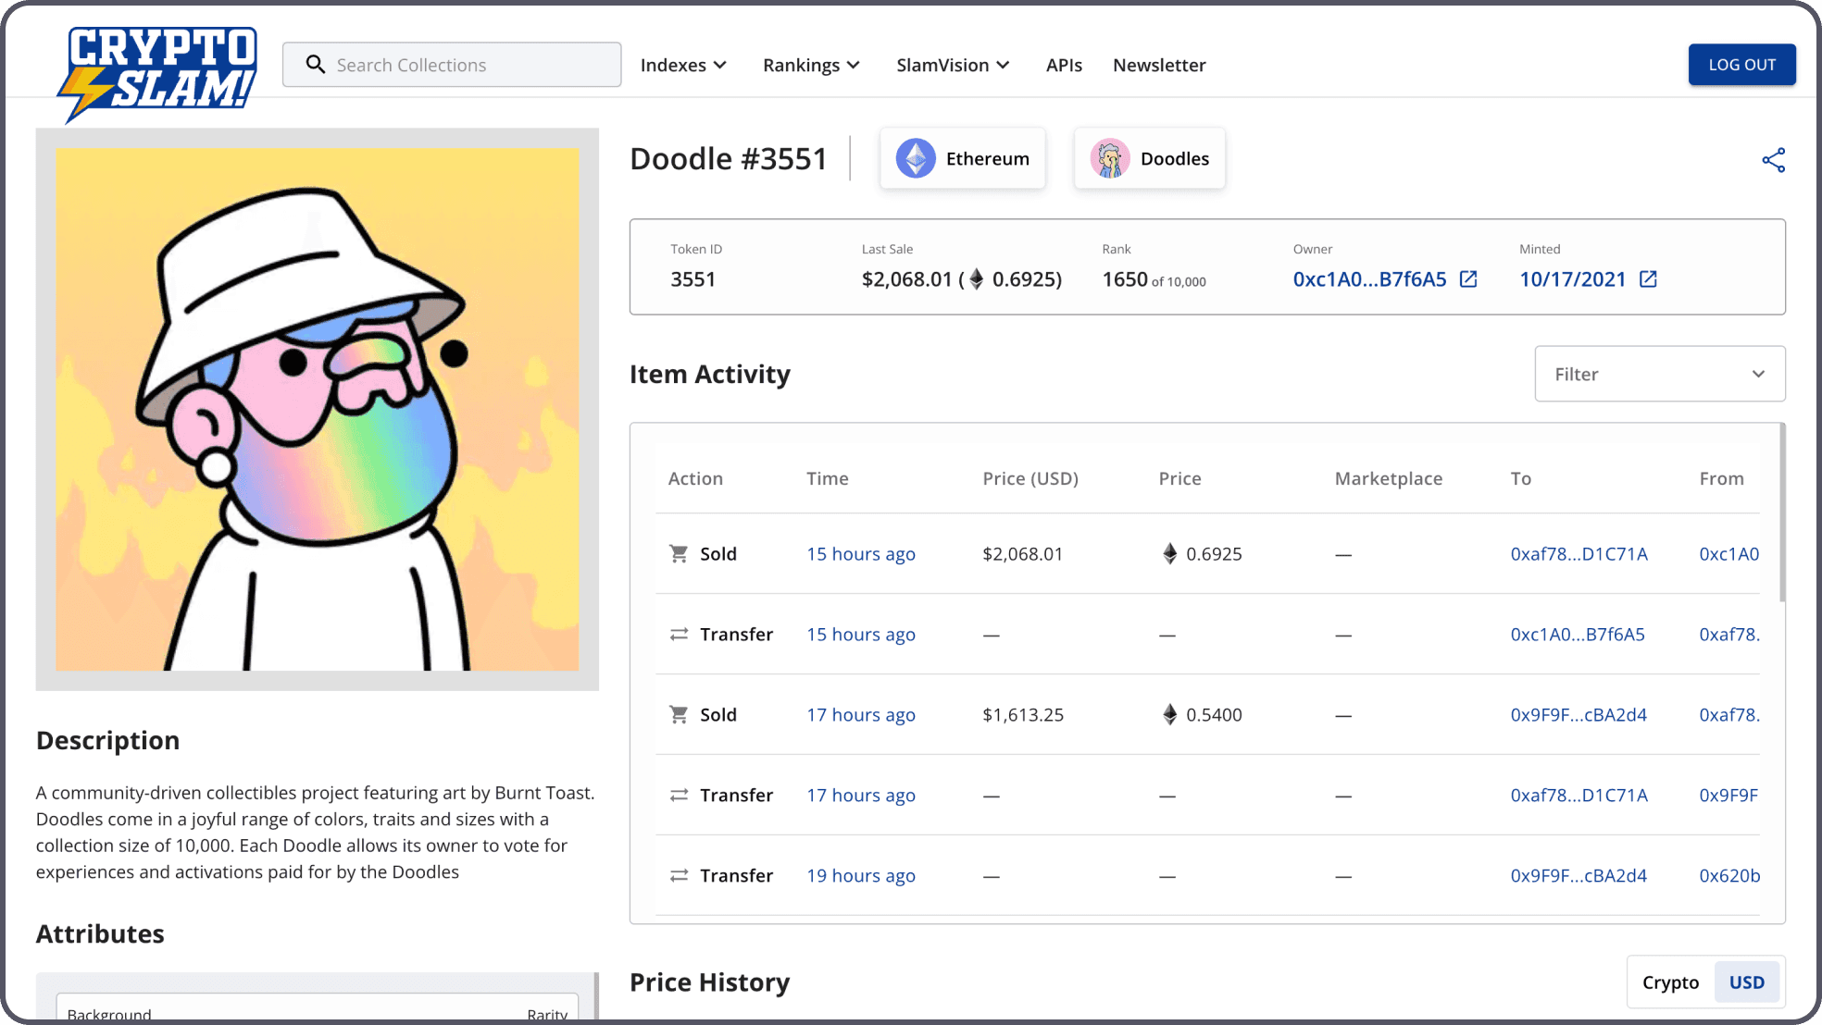
Task: Go to the APIs page
Action: pos(1064,65)
